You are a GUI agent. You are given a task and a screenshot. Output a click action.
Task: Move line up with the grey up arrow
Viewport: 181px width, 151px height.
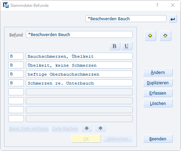(x=87, y=128)
